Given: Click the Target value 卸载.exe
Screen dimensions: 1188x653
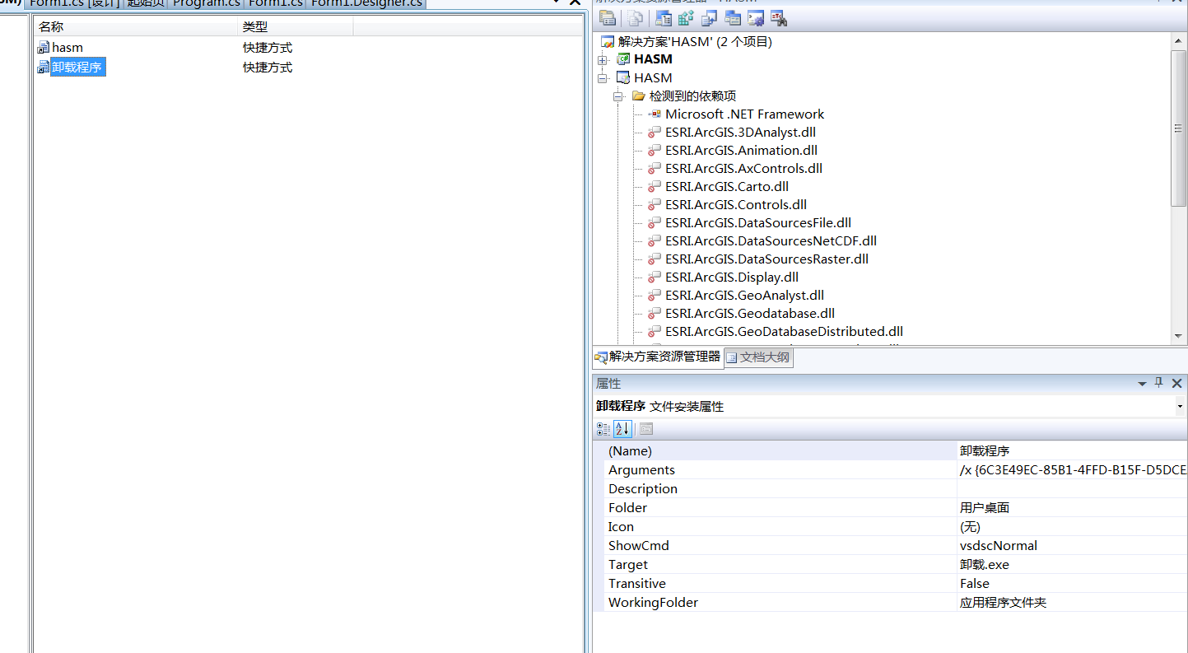Looking at the screenshot, I should click(1072, 565).
